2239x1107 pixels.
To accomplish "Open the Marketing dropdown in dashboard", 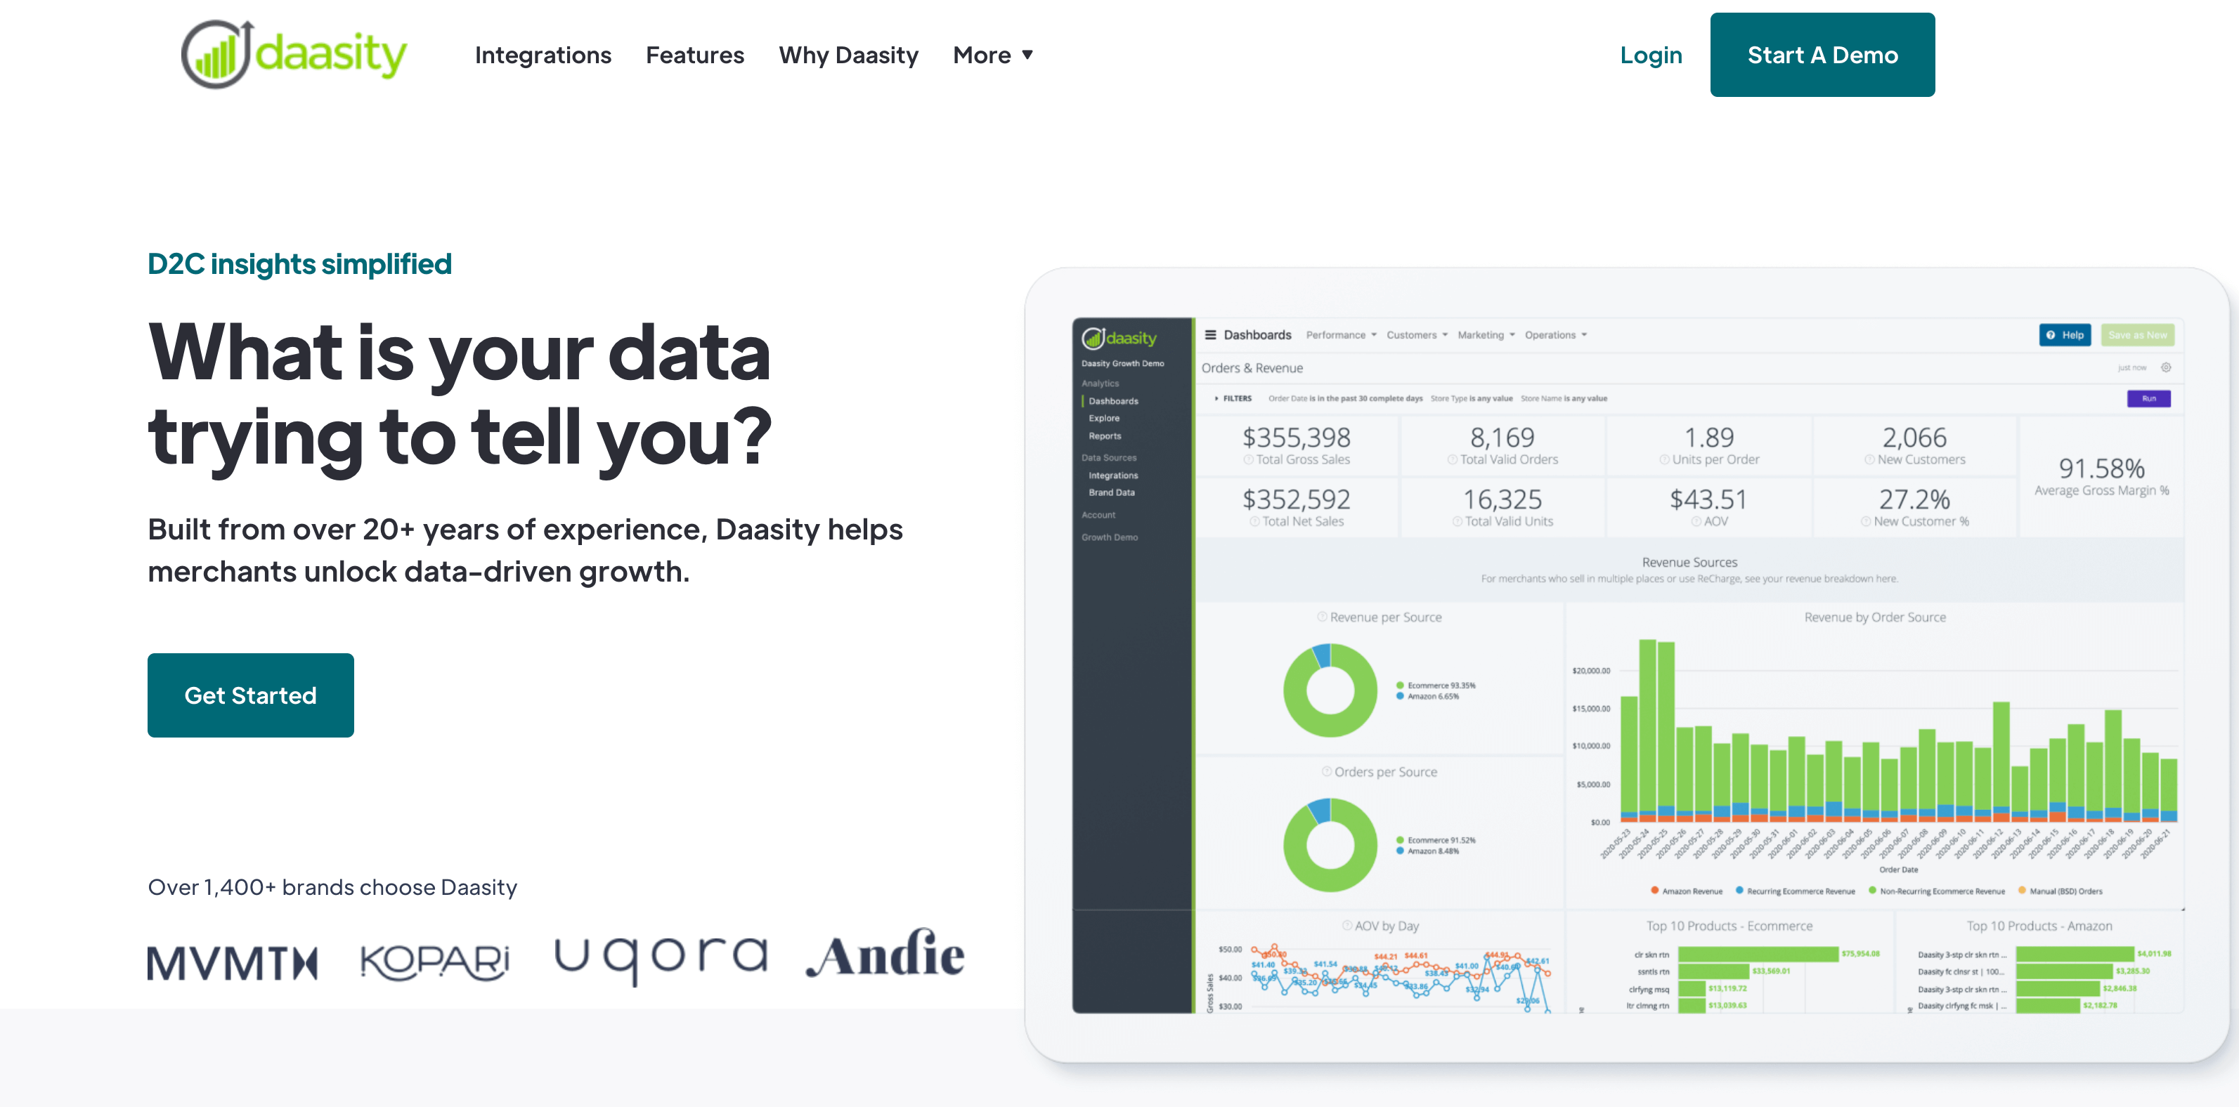I will click(x=1486, y=336).
